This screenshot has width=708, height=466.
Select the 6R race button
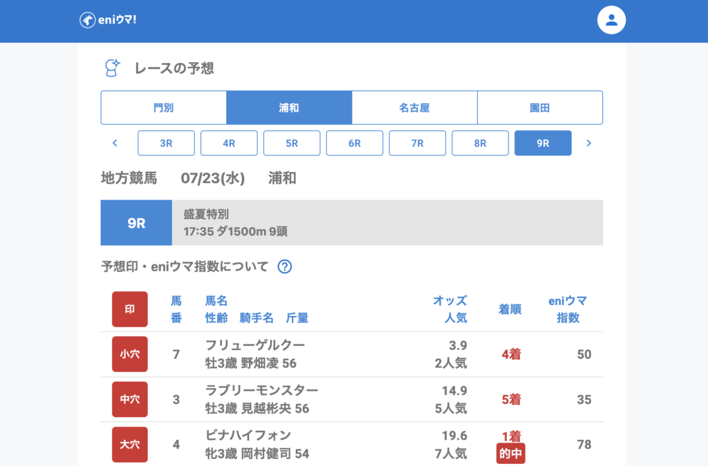coord(355,143)
